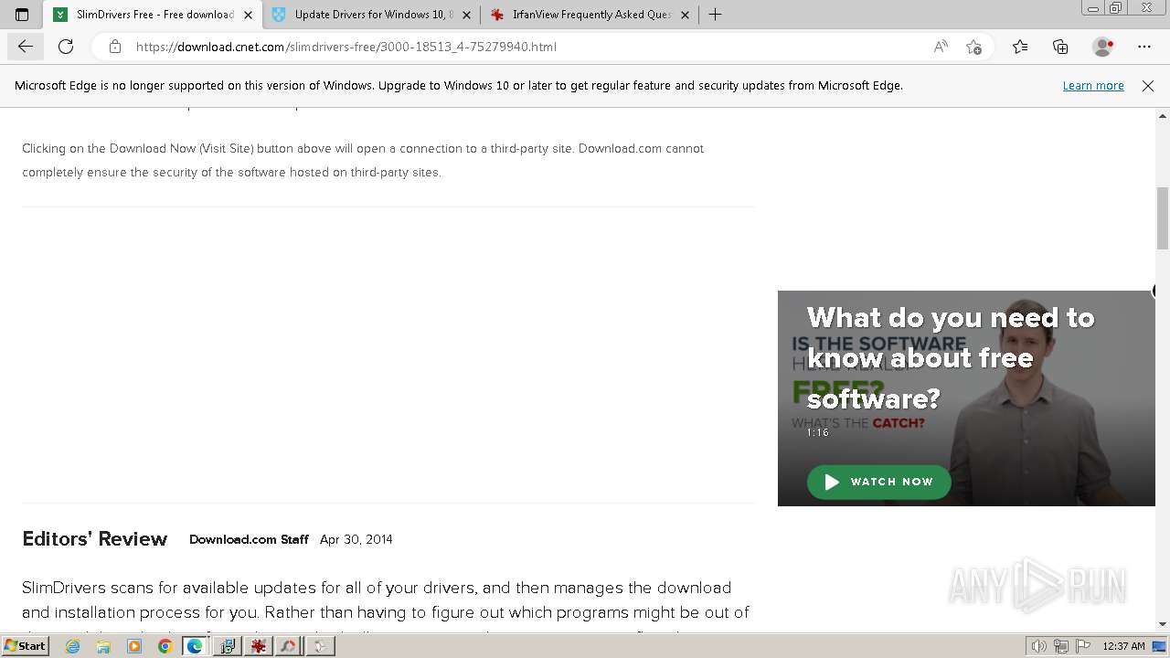Viewport: 1170px width, 658px height.
Task: Open the taskbar button right of Edge
Action: click(227, 646)
